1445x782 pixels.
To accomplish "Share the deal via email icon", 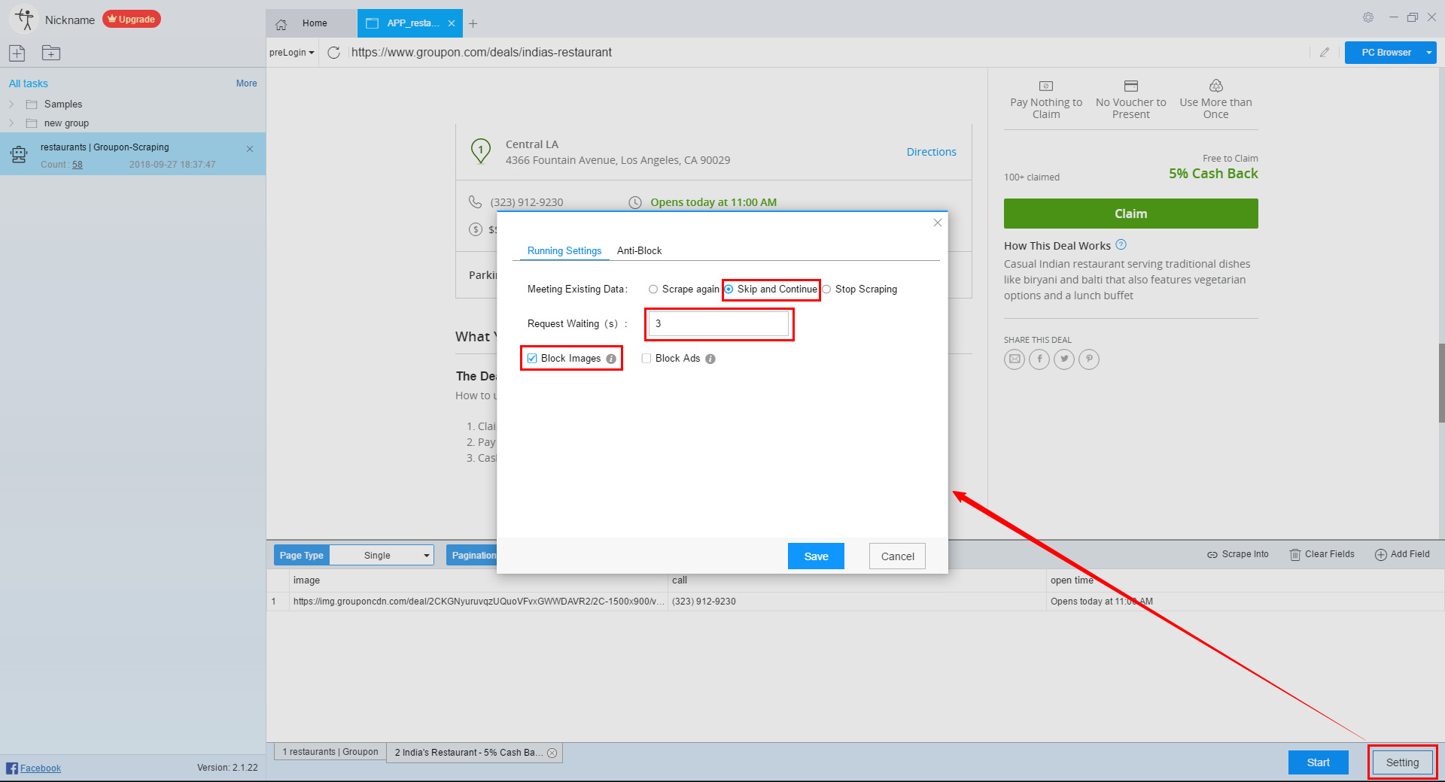I will [x=1015, y=359].
